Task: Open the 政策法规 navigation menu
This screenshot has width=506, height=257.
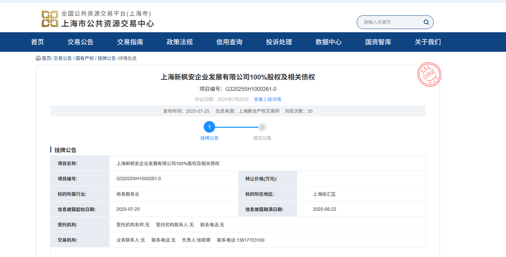Action: point(180,42)
